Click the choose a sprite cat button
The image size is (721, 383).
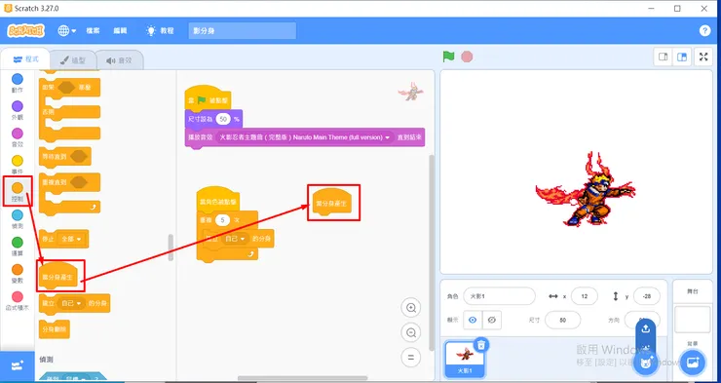(646, 363)
